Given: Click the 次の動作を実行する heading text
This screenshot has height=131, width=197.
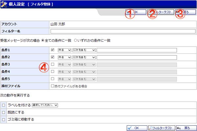Looking at the screenshot, I should 15,95.
